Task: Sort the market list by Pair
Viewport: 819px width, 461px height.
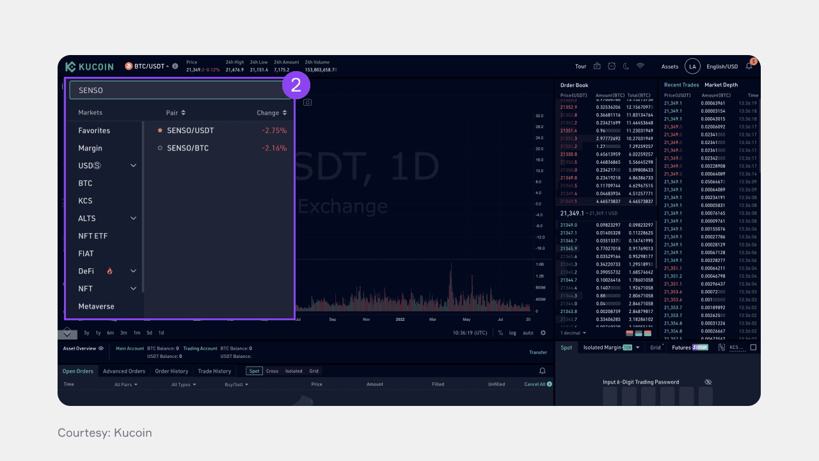Action: pyautogui.click(x=176, y=113)
